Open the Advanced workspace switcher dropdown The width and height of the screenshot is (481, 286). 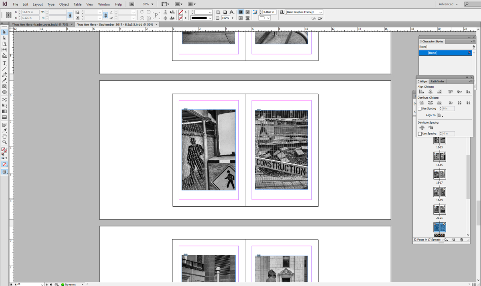(x=448, y=4)
